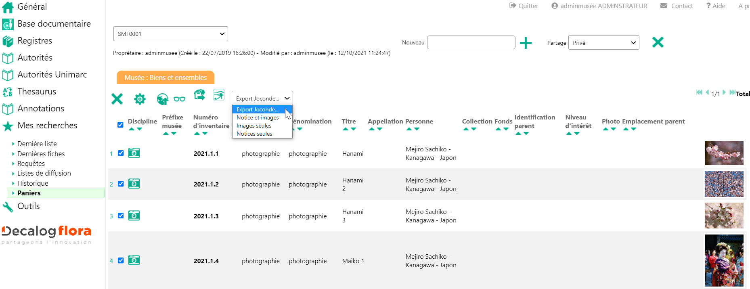The height and width of the screenshot is (289, 750).
Task: Click the gear settings icon in toolbar
Action: [x=140, y=99]
